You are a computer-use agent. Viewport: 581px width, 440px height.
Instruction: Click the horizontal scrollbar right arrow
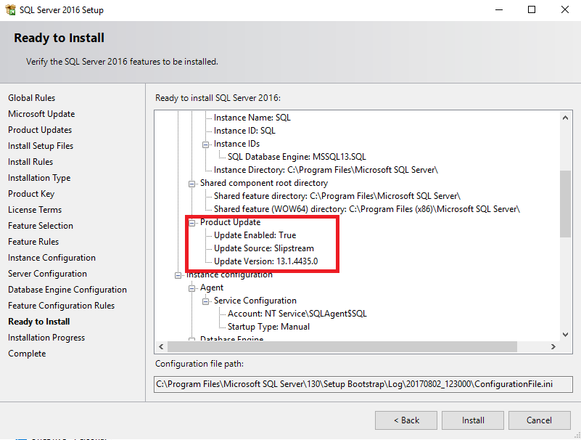554,346
